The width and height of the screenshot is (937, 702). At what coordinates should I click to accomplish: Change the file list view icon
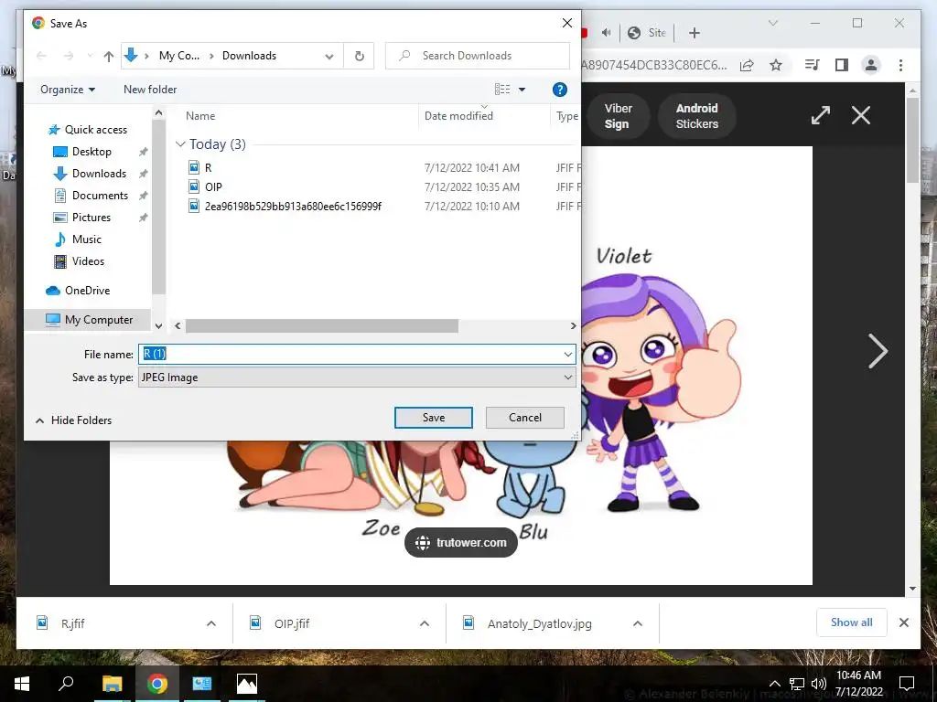click(x=502, y=90)
